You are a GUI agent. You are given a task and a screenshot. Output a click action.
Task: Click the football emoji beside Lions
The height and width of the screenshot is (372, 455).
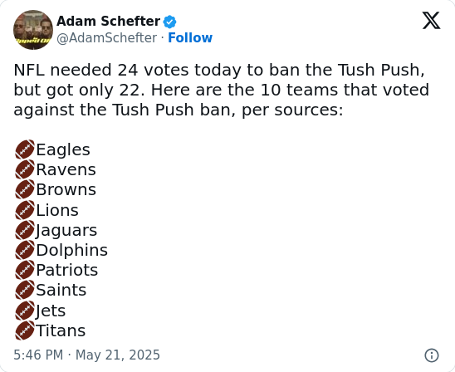(x=25, y=210)
